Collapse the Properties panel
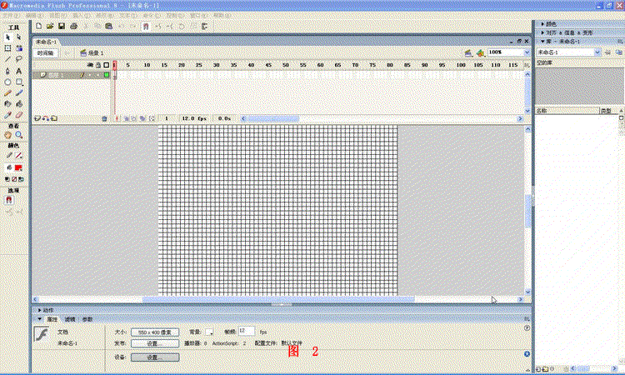The height and width of the screenshot is (375, 625). [x=39, y=319]
